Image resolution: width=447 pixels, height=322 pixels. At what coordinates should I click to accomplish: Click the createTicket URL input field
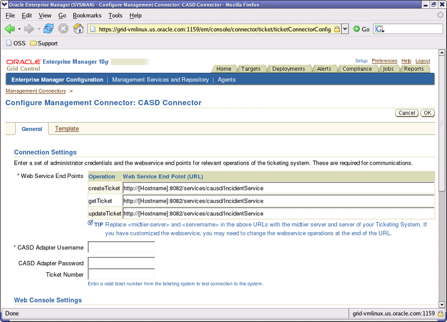[x=278, y=188]
